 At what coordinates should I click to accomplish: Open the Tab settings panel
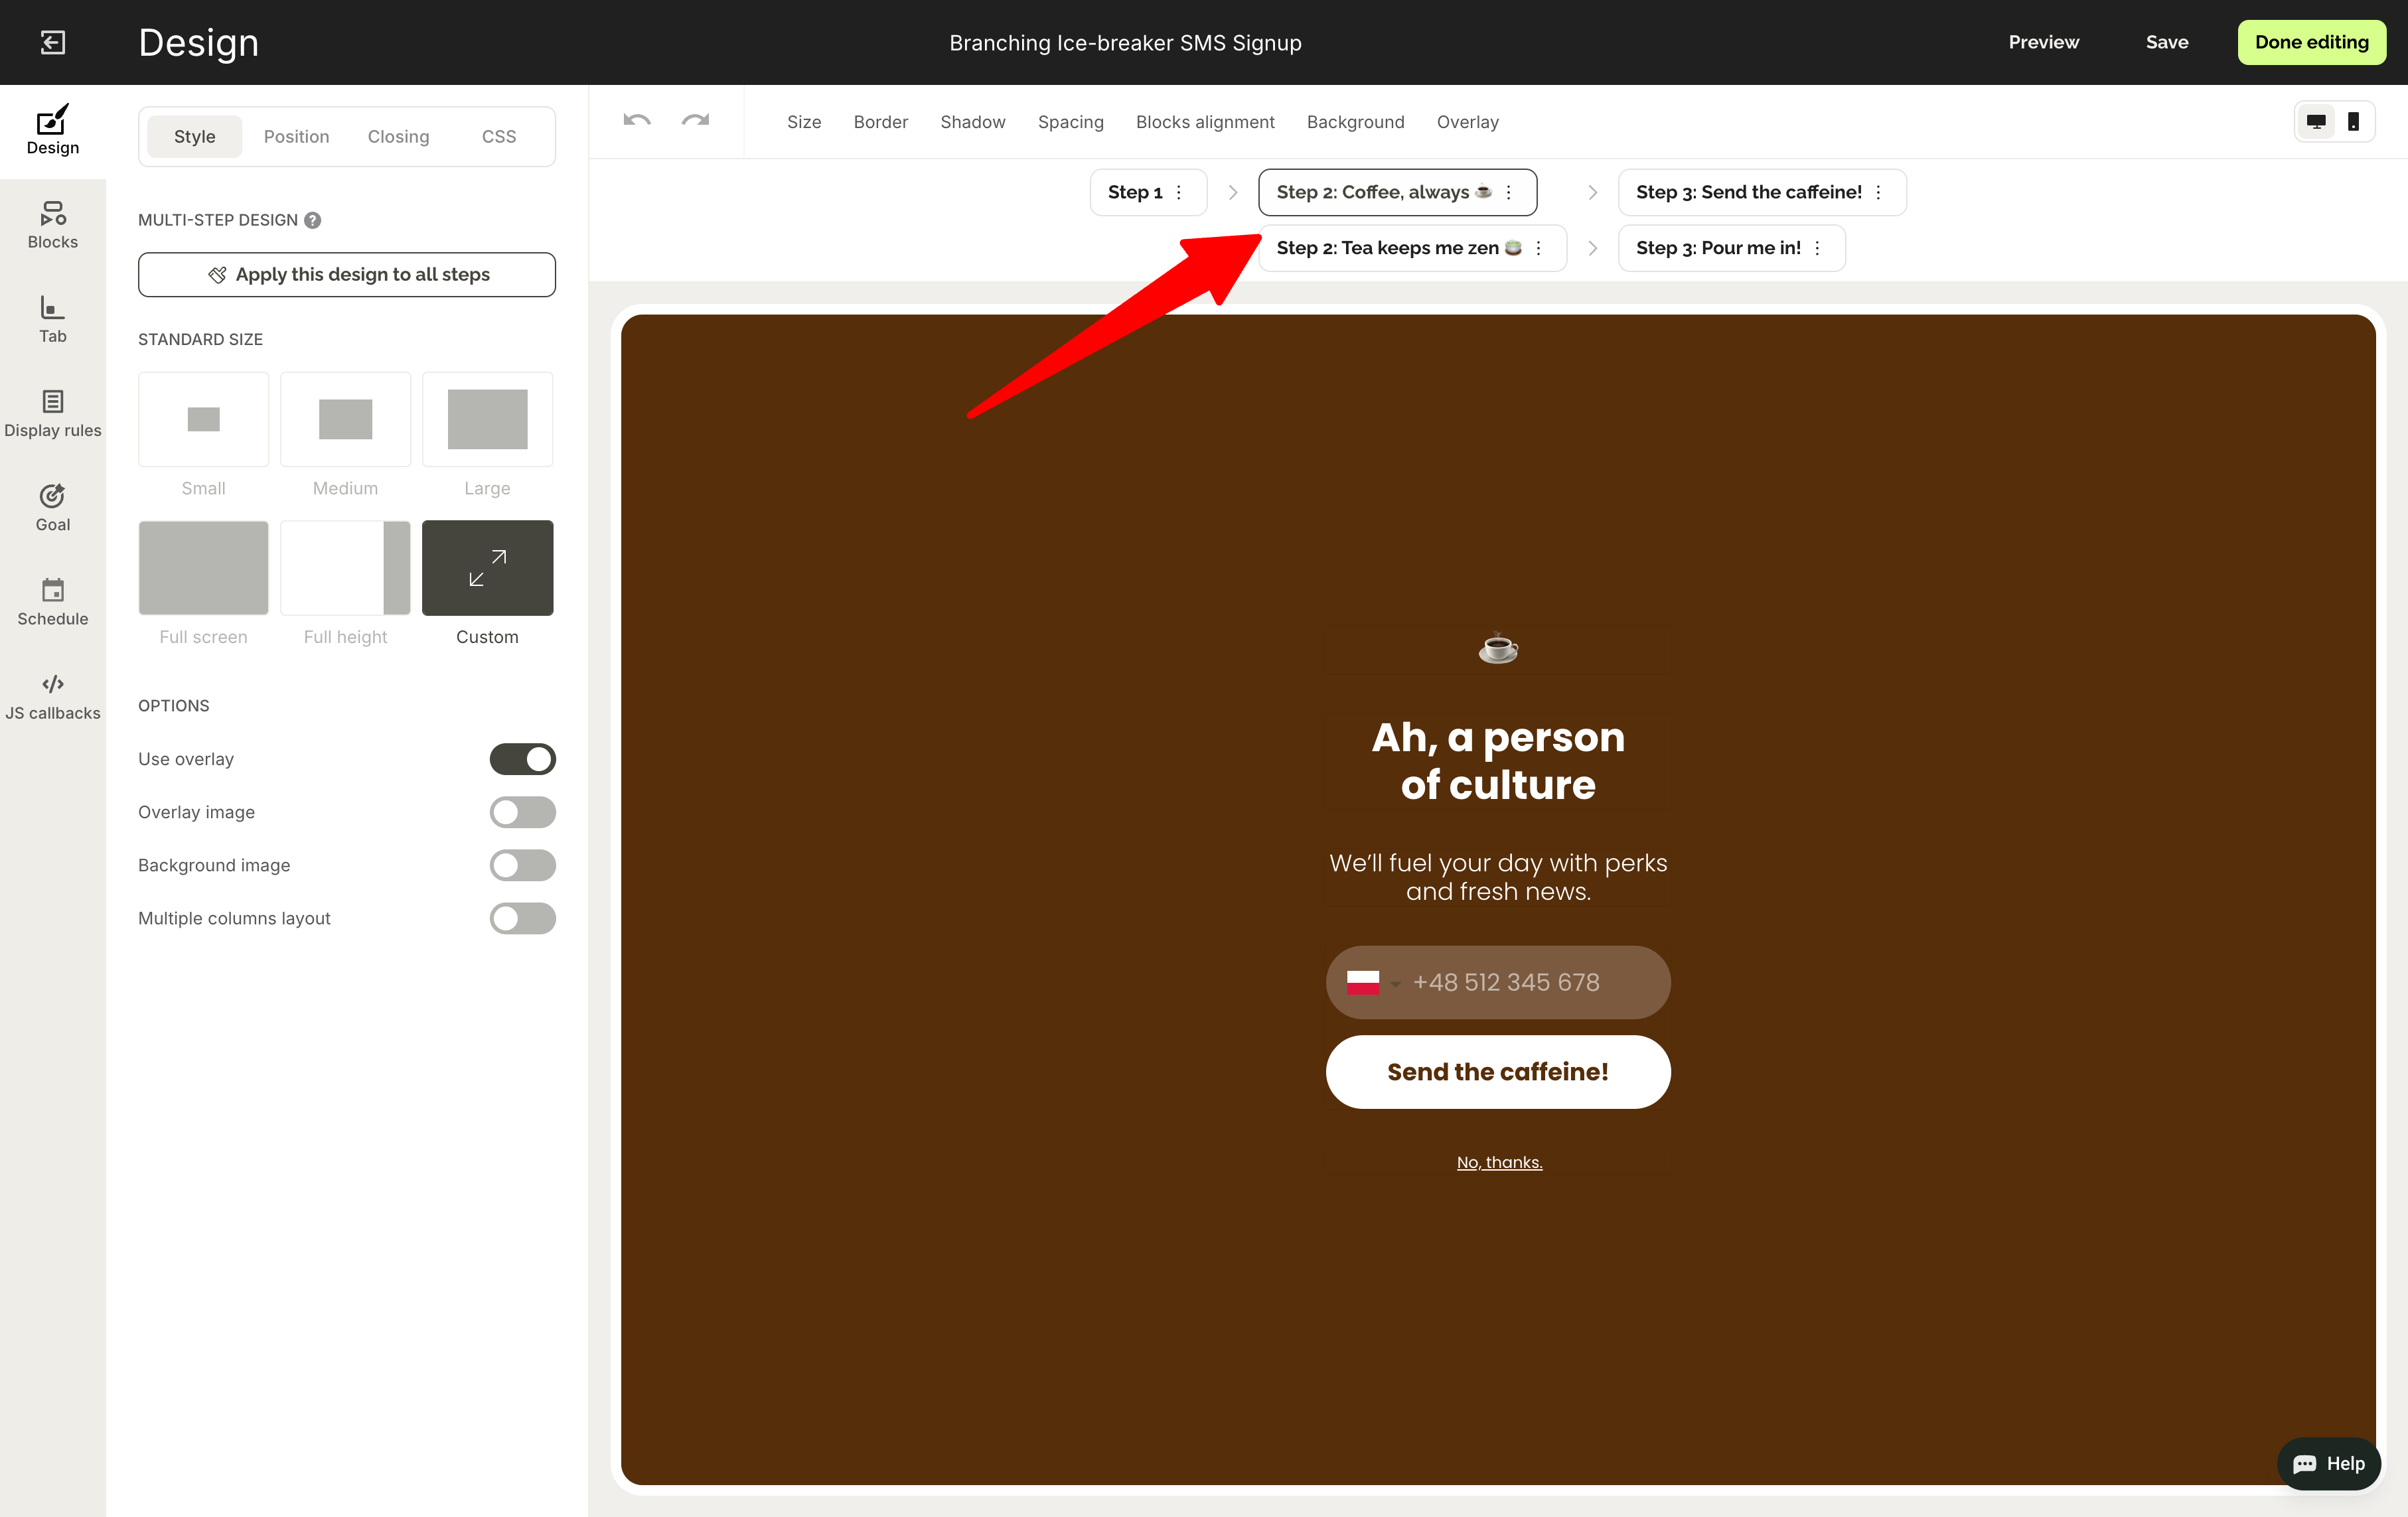coord(52,319)
